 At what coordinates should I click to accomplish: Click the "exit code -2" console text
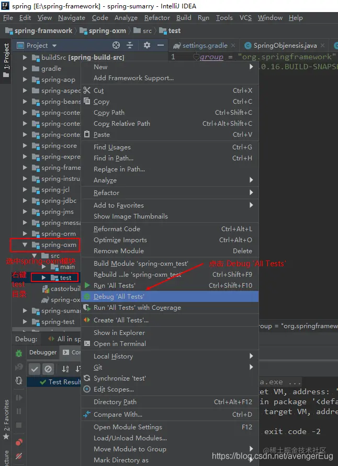click(292, 431)
